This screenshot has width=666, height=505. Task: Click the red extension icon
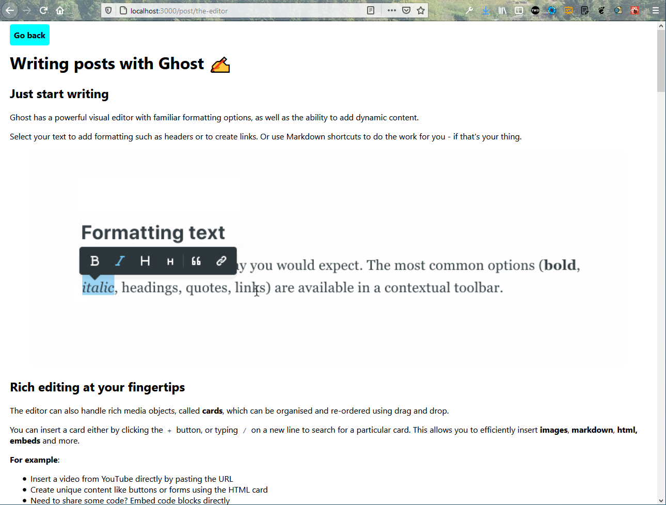pos(635,10)
